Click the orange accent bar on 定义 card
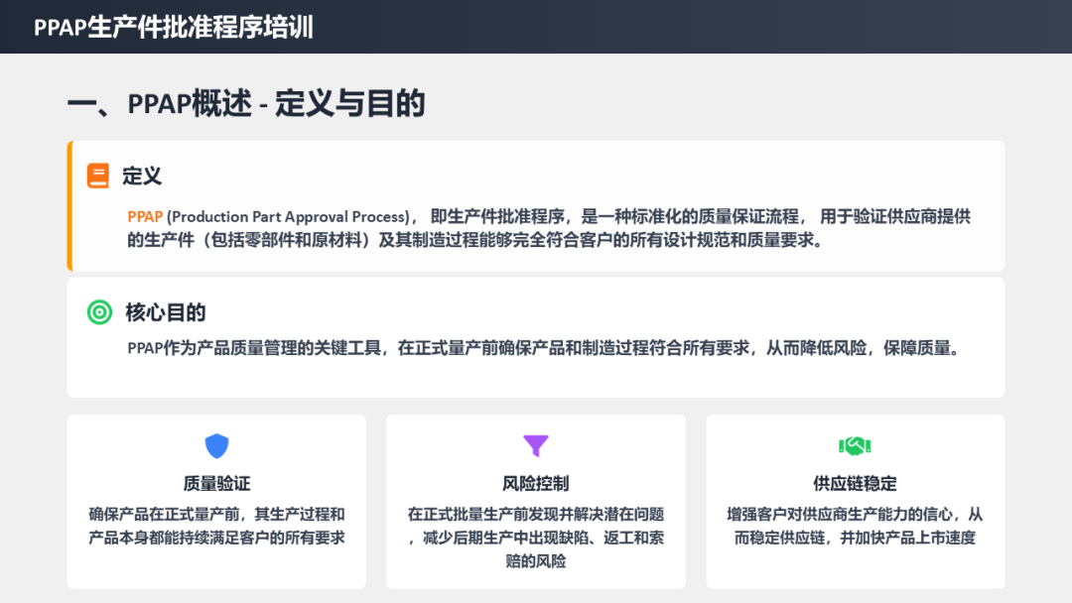Viewport: 1072px width, 603px height. (69, 205)
